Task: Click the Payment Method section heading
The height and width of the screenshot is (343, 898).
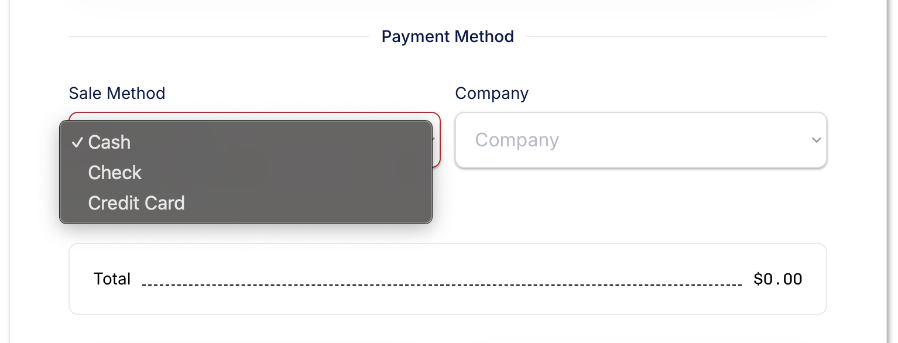Action: (448, 36)
